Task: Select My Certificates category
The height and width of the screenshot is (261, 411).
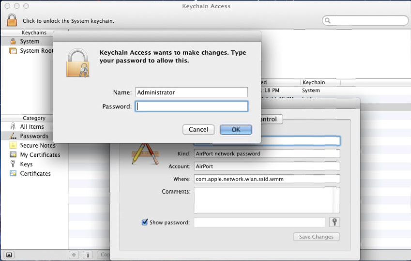Action: tap(40, 155)
